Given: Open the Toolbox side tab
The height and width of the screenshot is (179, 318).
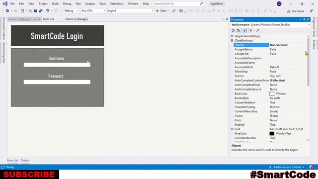Looking at the screenshot, I should tap(314, 44).
